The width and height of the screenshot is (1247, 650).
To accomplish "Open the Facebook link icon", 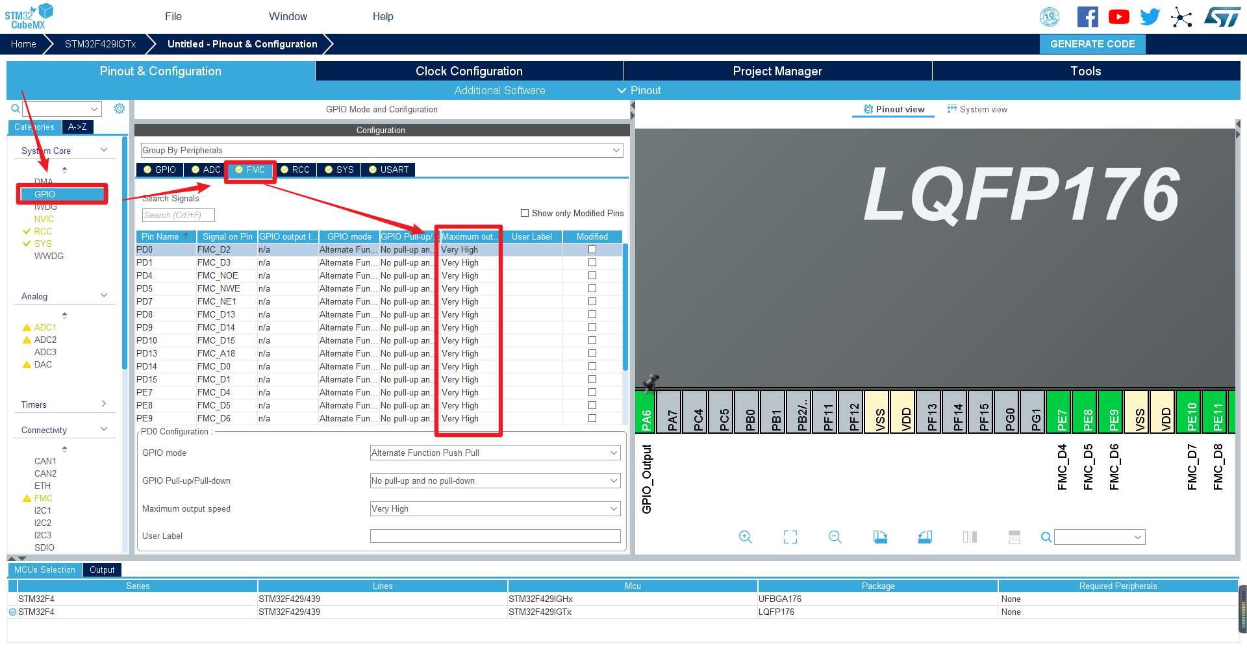I will coord(1088,17).
